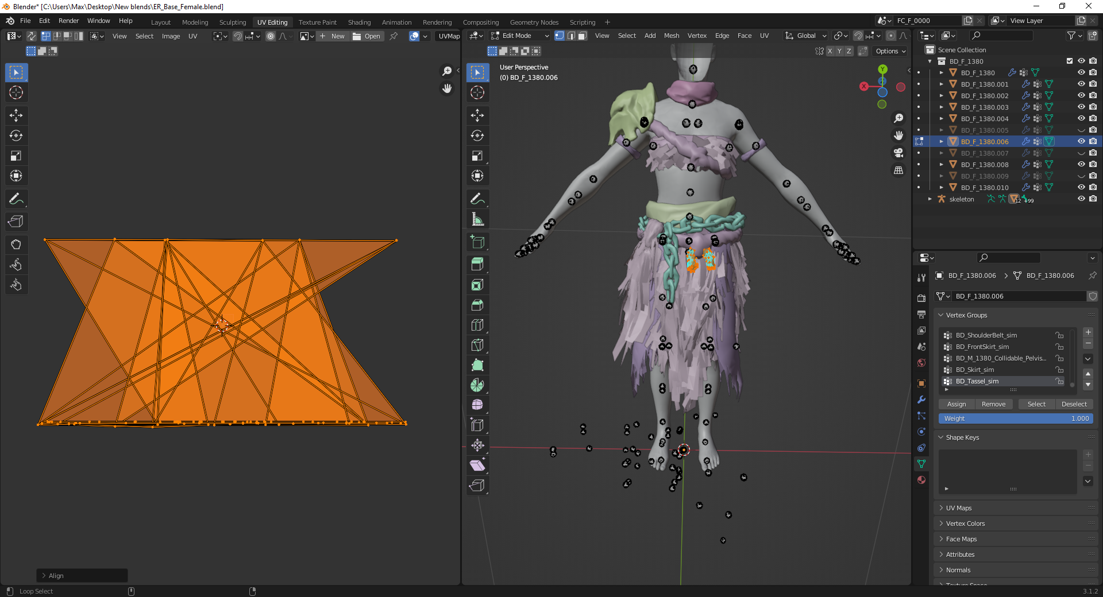The width and height of the screenshot is (1103, 597).
Task: Open the File menu
Action: coord(25,21)
